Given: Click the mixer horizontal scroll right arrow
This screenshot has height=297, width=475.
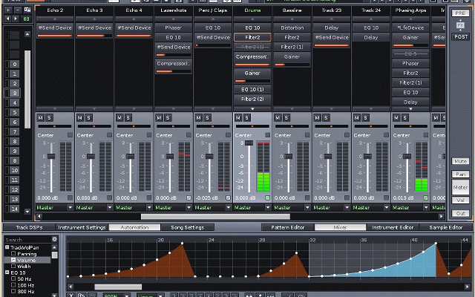Looking at the screenshot, I should 442,216.
